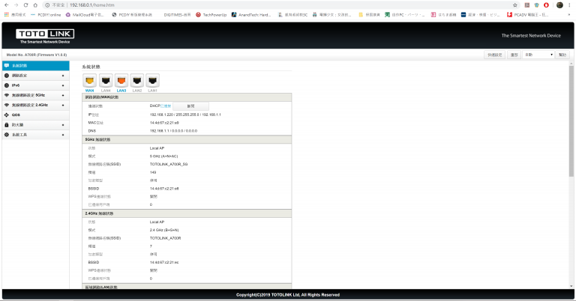Click the lock icon for firewall menu
576x301 pixels.
[x=7, y=125]
